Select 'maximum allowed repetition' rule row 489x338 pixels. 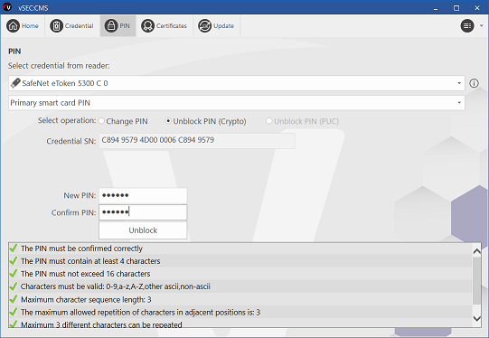(240, 312)
